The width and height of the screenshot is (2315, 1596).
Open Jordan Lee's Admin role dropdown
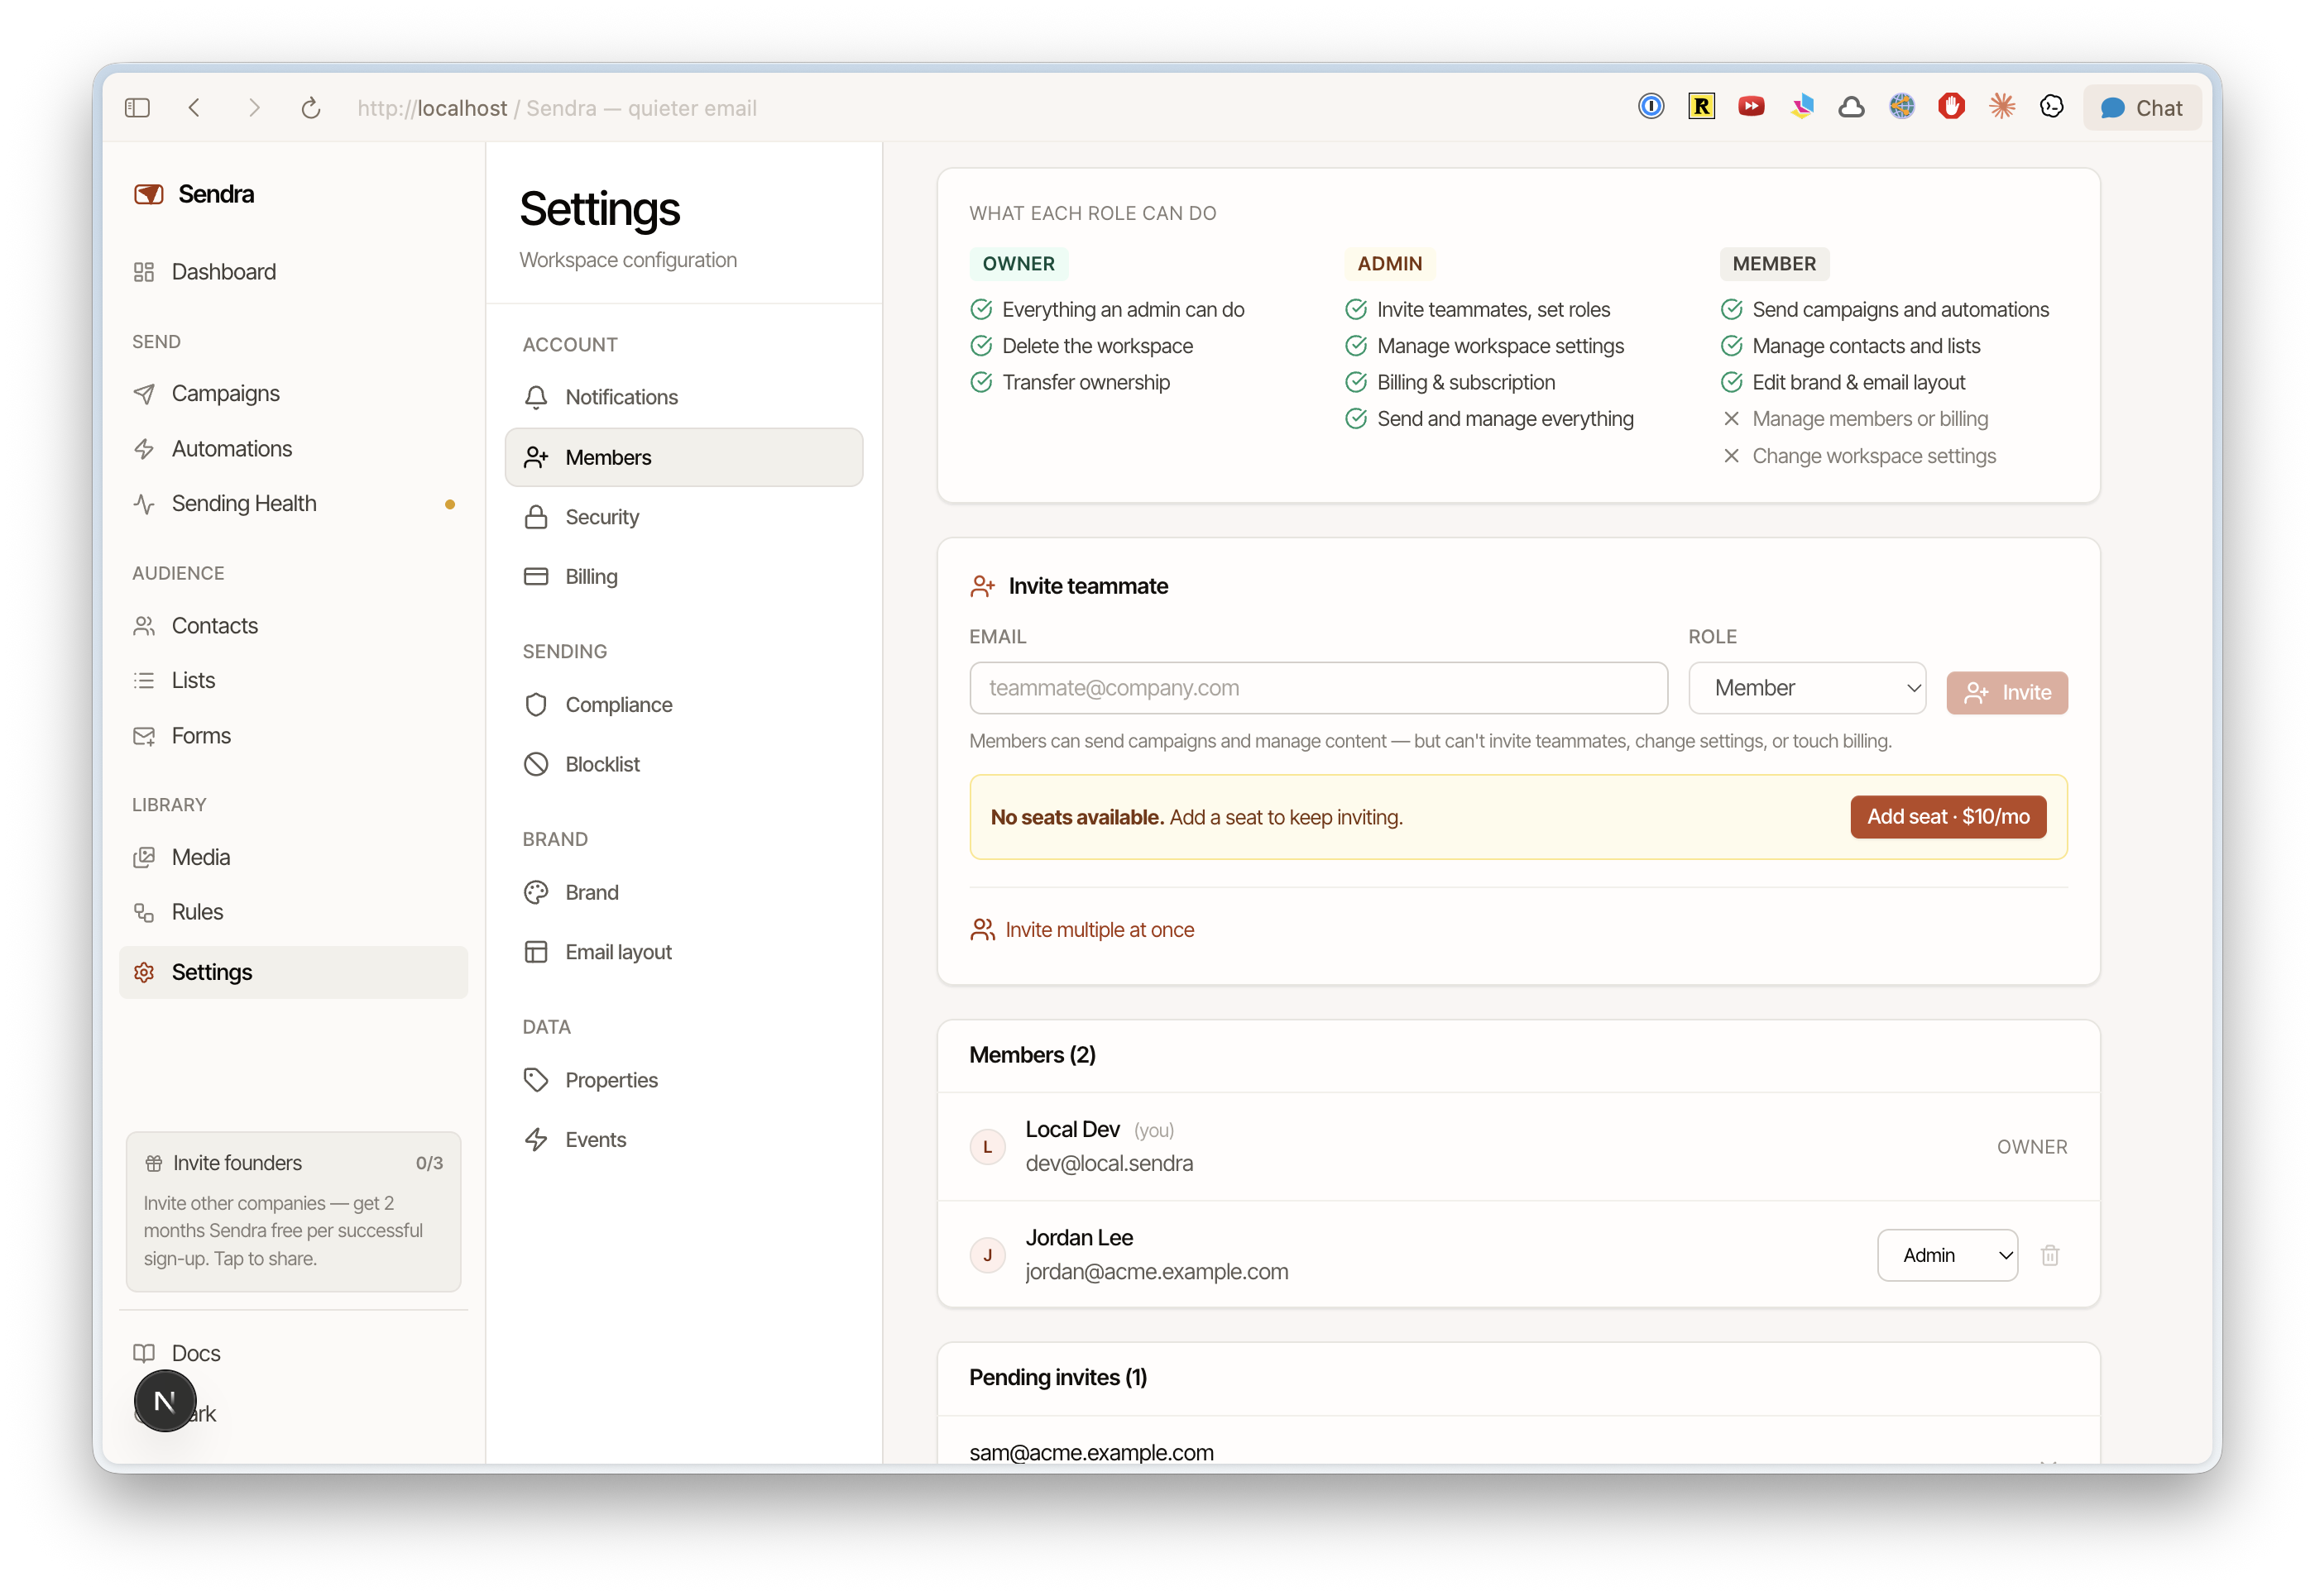pos(1947,1255)
